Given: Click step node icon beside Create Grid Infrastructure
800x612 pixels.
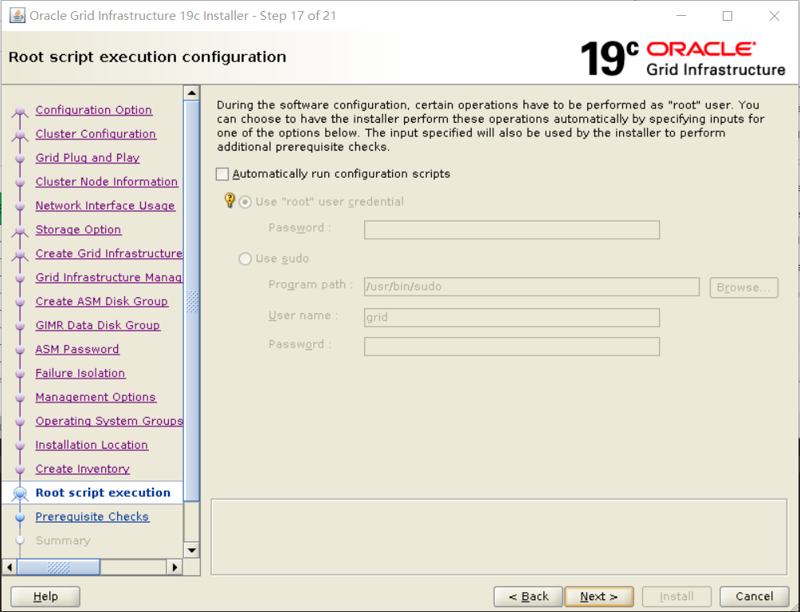Looking at the screenshot, I should [x=20, y=255].
